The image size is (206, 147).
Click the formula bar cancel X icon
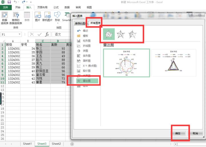click(32, 34)
